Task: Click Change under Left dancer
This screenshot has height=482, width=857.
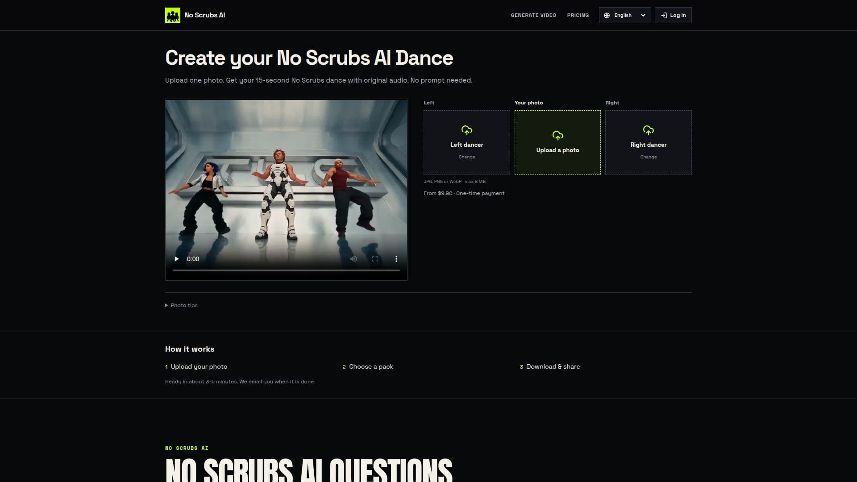Action: point(466,157)
